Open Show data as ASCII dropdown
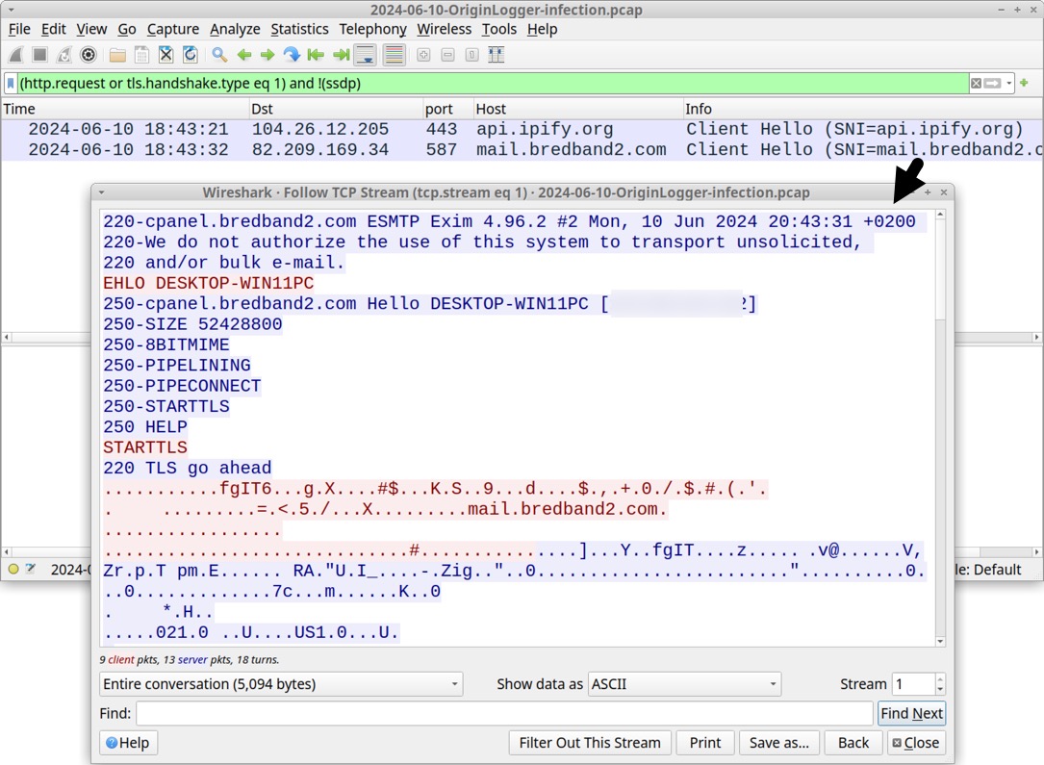1044x765 pixels. [684, 684]
